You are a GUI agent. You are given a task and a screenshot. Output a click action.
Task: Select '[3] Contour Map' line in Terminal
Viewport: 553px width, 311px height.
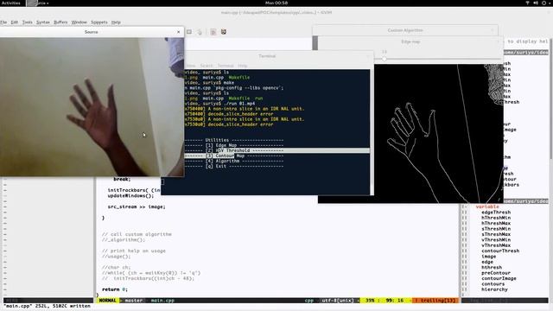[x=234, y=155]
